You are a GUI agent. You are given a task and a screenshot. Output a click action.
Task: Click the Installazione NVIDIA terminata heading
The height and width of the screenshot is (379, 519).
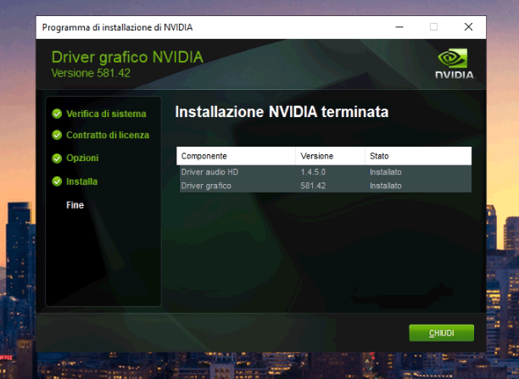[282, 112]
